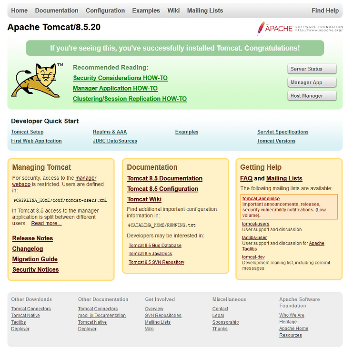Open tomcat-users mailing list link
Viewport: 343px width, 349px height.
click(x=255, y=224)
